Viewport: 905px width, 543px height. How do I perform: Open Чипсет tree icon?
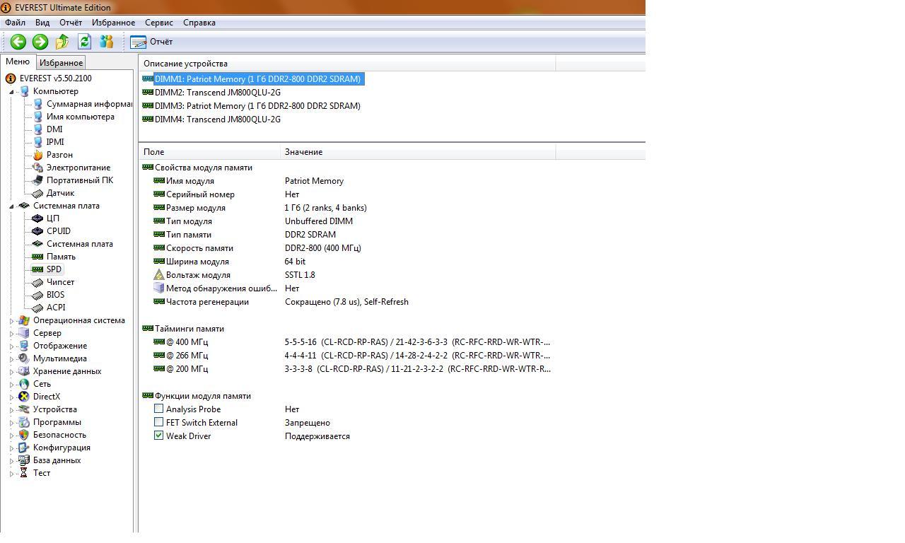tap(38, 282)
